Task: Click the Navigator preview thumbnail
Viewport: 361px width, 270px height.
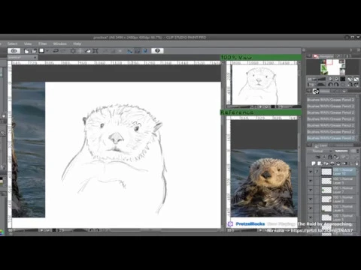Action: tap(333, 67)
